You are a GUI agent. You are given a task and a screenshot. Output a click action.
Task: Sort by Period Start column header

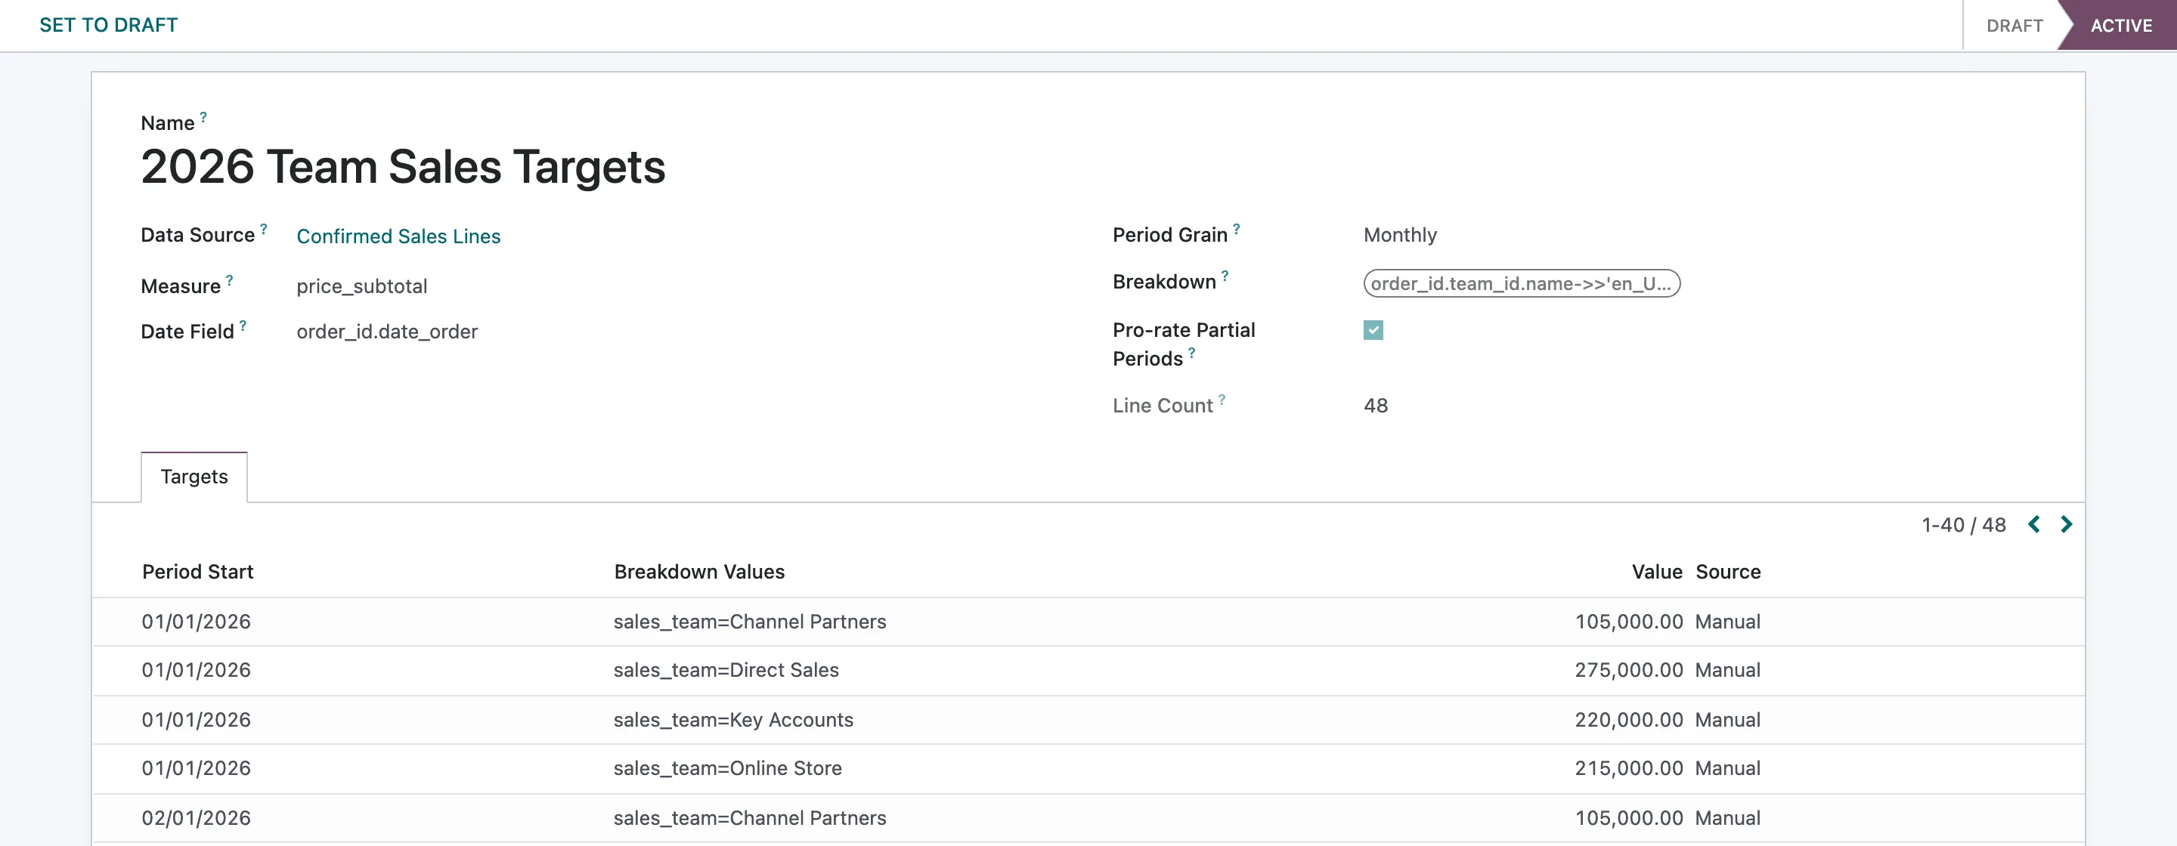coord(198,572)
